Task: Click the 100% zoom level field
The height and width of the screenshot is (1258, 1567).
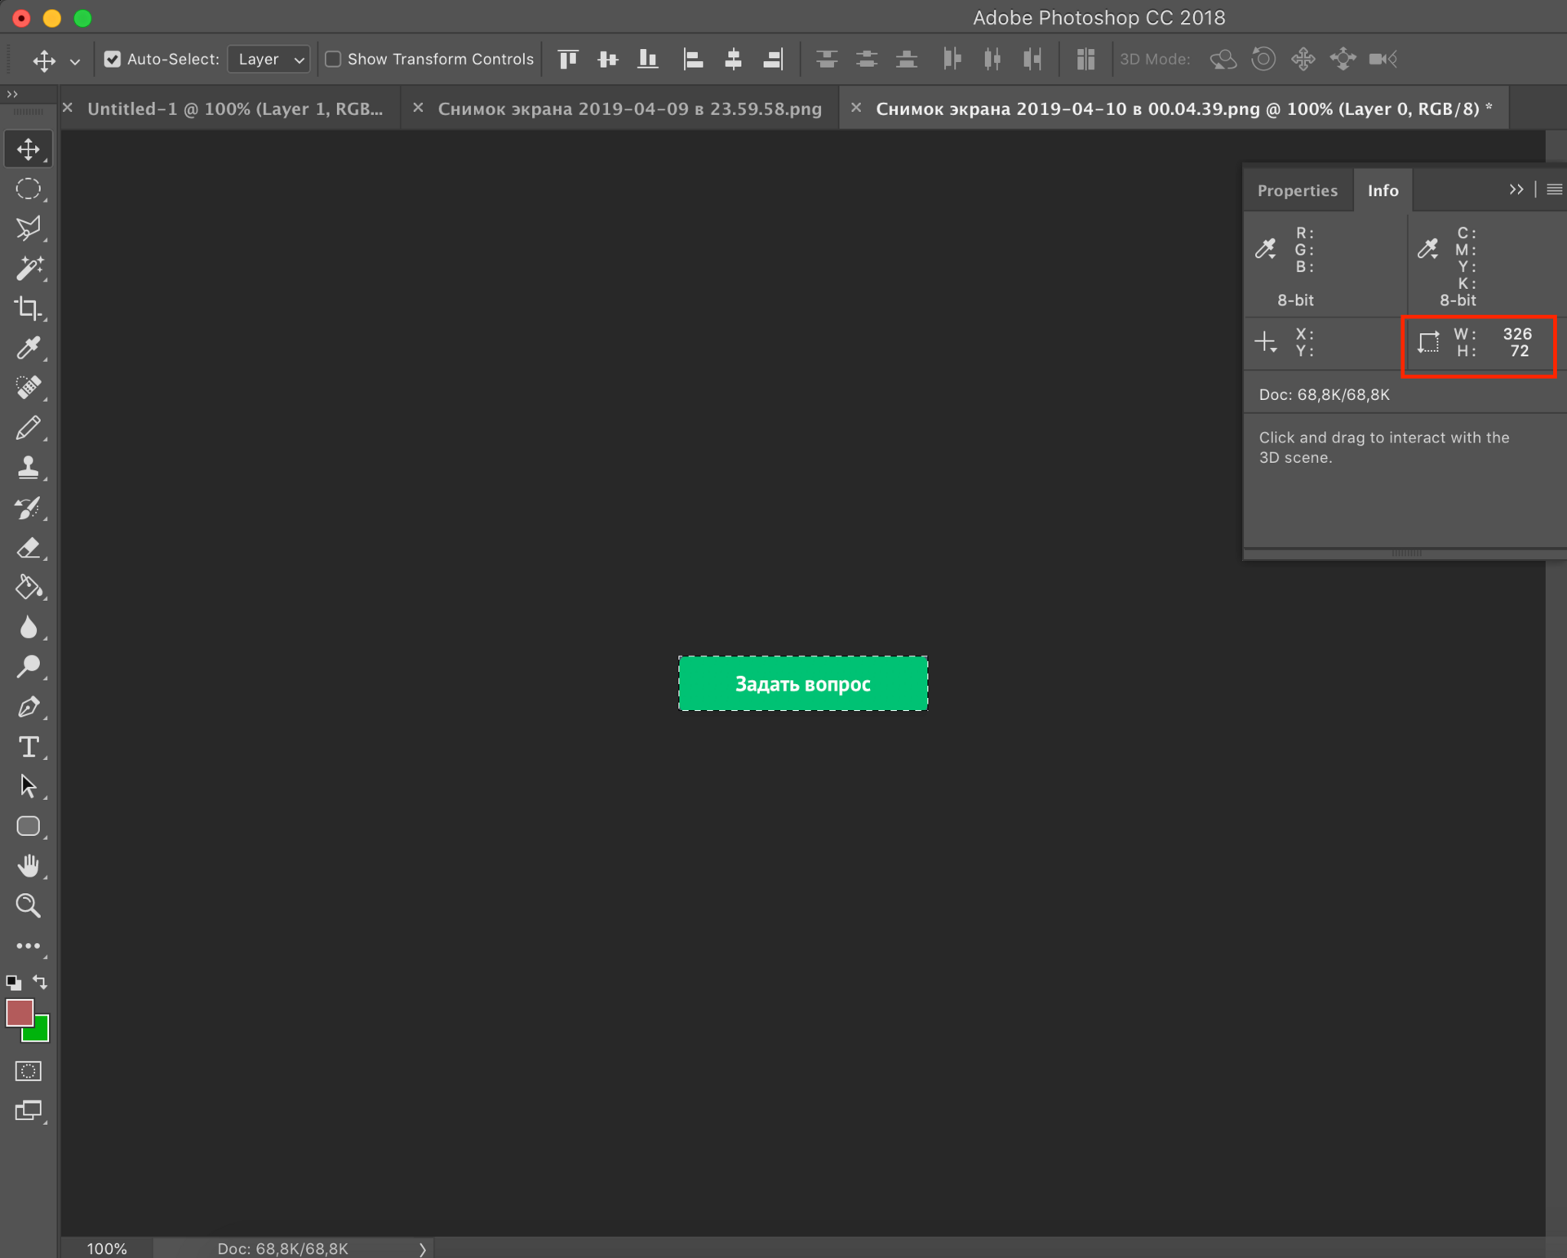Action: pyautogui.click(x=107, y=1248)
